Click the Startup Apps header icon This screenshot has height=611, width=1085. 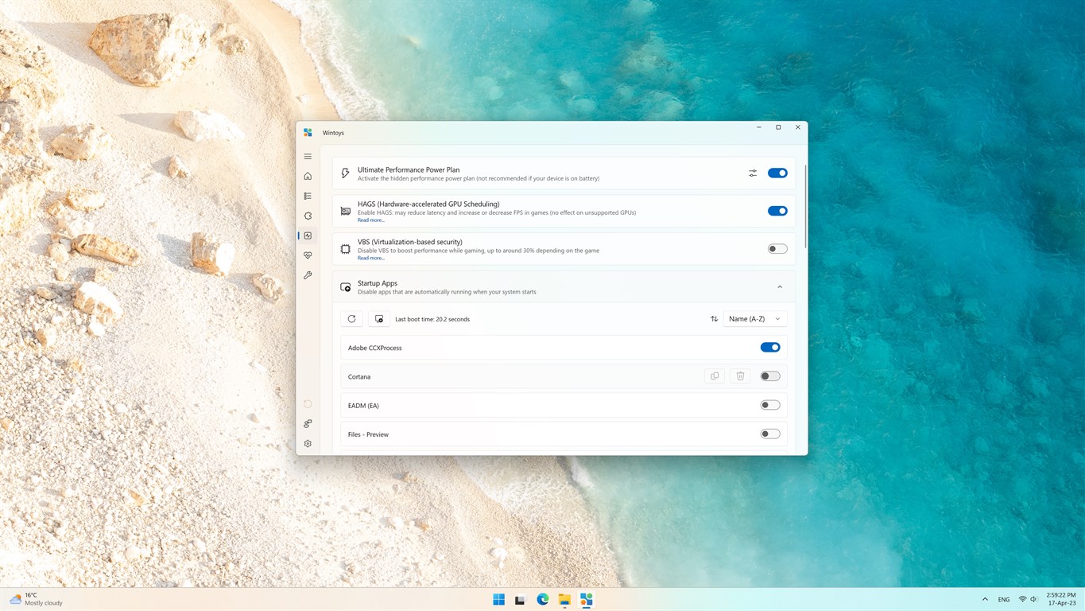pos(345,287)
